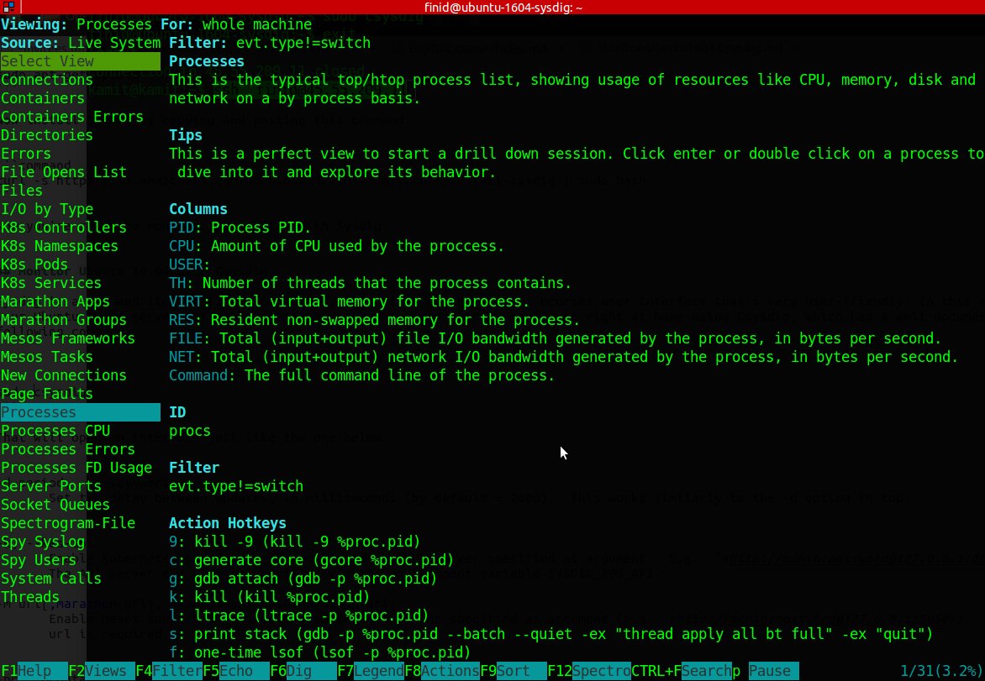Select Marathon Apps view
The image size is (985, 681).
coord(55,301)
